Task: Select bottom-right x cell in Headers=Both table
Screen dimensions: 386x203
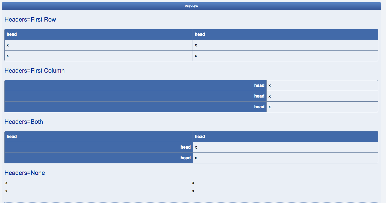Action: (285, 158)
